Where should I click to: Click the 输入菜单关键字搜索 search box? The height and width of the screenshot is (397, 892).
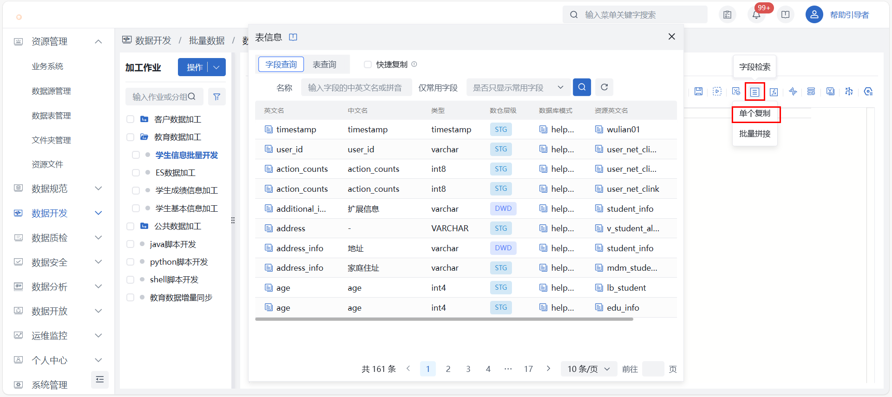click(635, 15)
